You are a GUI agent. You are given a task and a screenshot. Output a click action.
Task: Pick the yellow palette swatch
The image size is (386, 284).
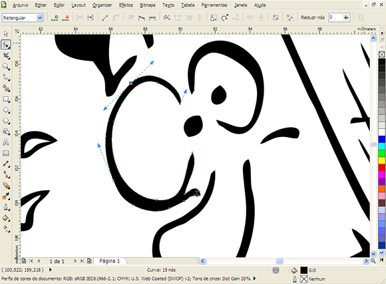(381, 160)
